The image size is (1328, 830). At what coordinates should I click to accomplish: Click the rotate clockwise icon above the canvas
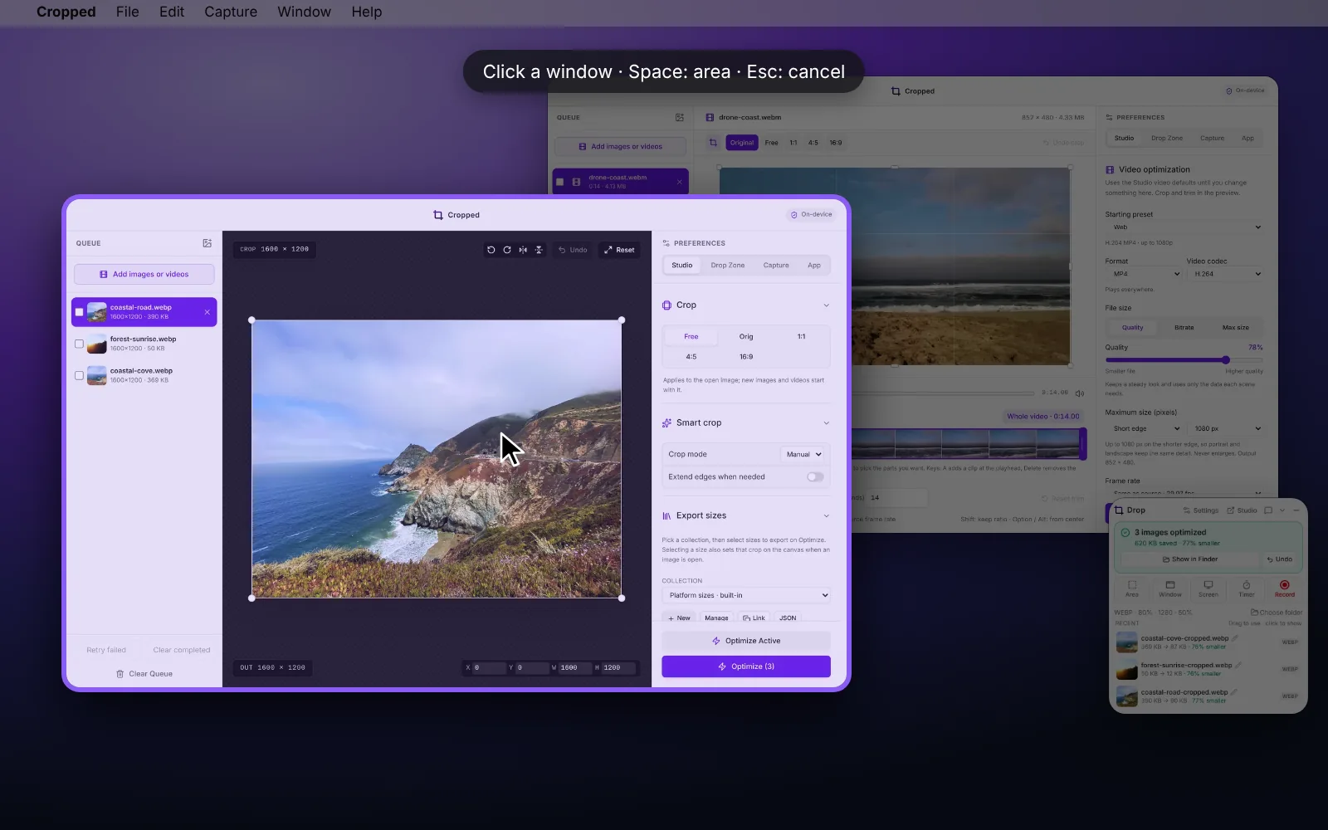pyautogui.click(x=507, y=250)
